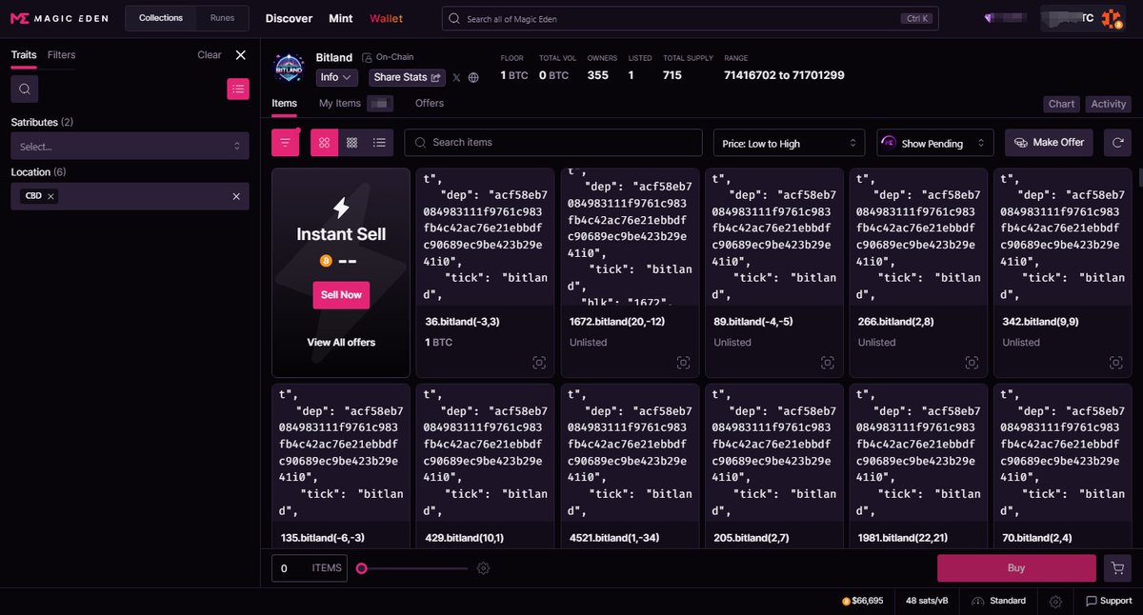This screenshot has width=1143, height=615.
Task: Click the Make Offer button
Action: tap(1048, 143)
